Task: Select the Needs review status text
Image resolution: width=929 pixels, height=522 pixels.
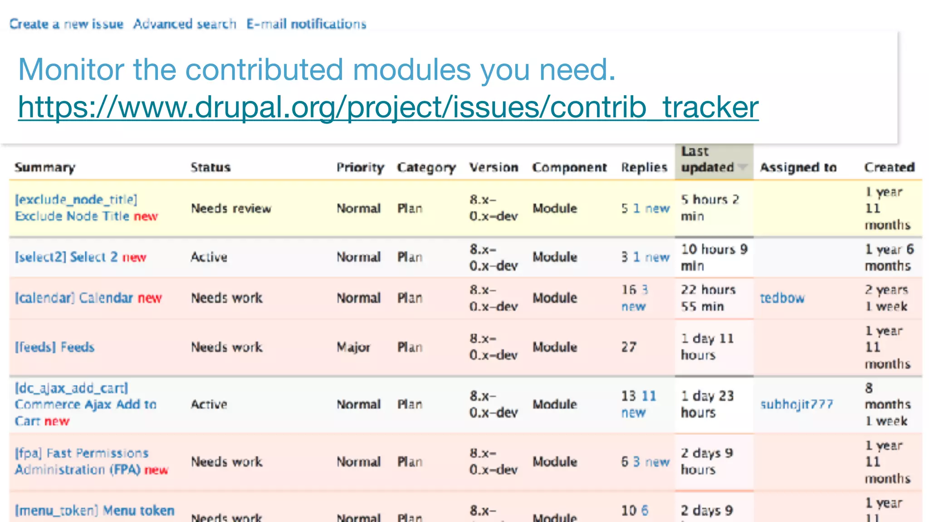Action: click(231, 208)
